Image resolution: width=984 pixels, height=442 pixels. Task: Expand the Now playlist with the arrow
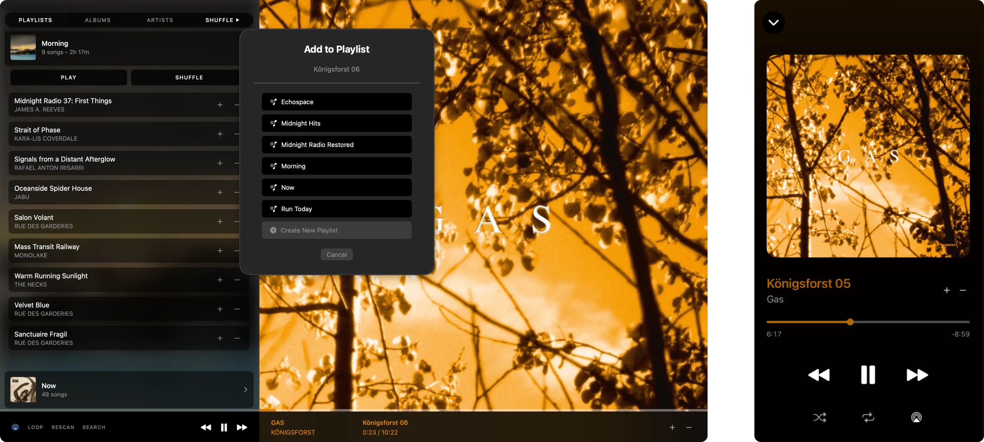coord(245,389)
